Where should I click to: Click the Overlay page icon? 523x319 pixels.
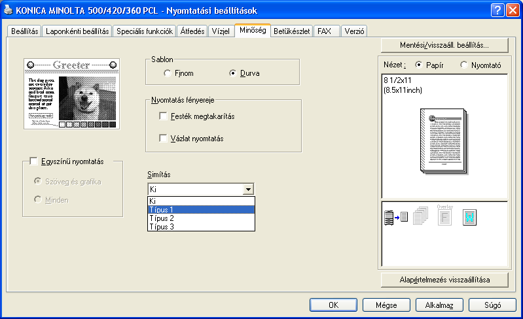[444, 216]
